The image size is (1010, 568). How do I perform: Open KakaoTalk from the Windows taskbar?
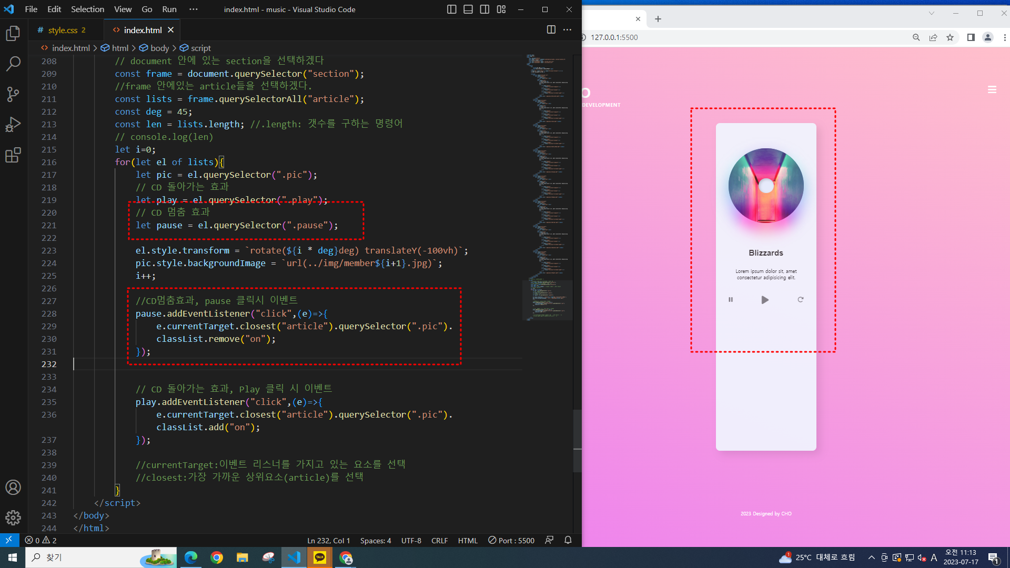coord(319,557)
